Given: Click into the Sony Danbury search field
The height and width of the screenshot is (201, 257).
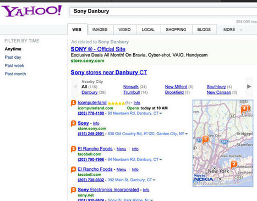Looking at the screenshot, I should pyautogui.click(x=163, y=11).
